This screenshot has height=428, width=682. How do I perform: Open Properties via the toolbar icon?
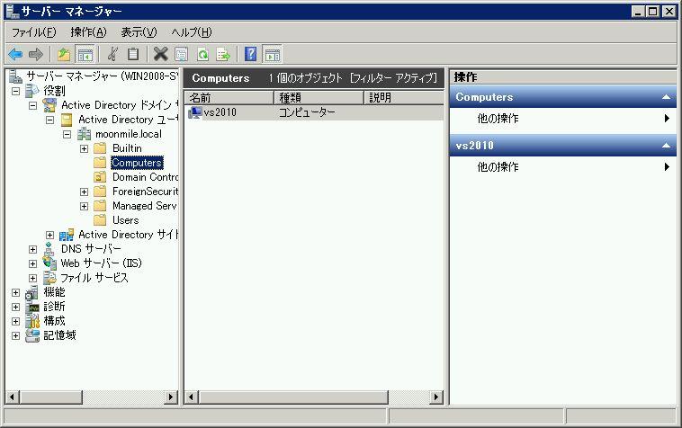click(x=181, y=54)
